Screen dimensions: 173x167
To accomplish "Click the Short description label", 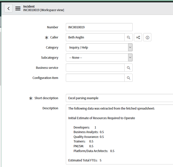I will click(x=46, y=98).
